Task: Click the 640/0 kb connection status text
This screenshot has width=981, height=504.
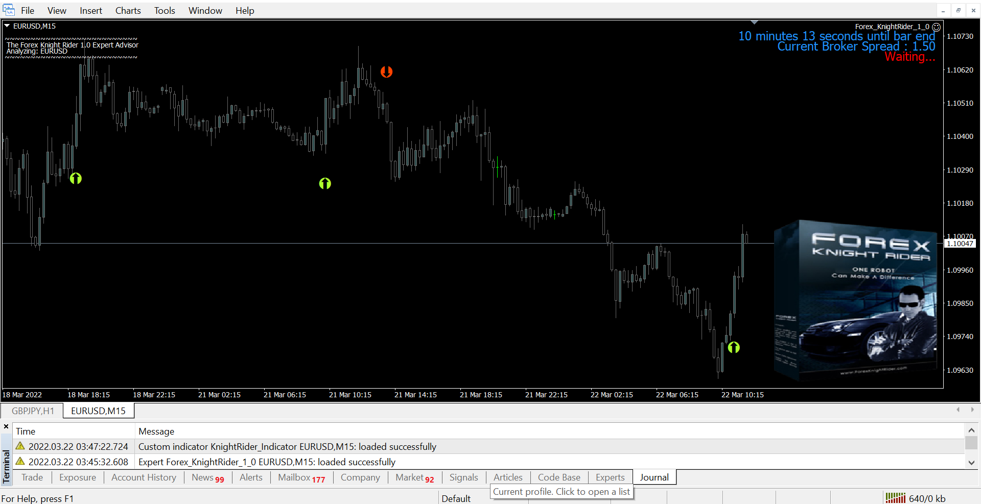Action: click(x=927, y=499)
